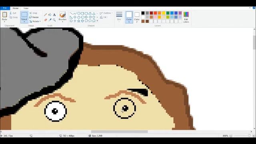Collapse the ribbon with the chevron

point(250,8)
